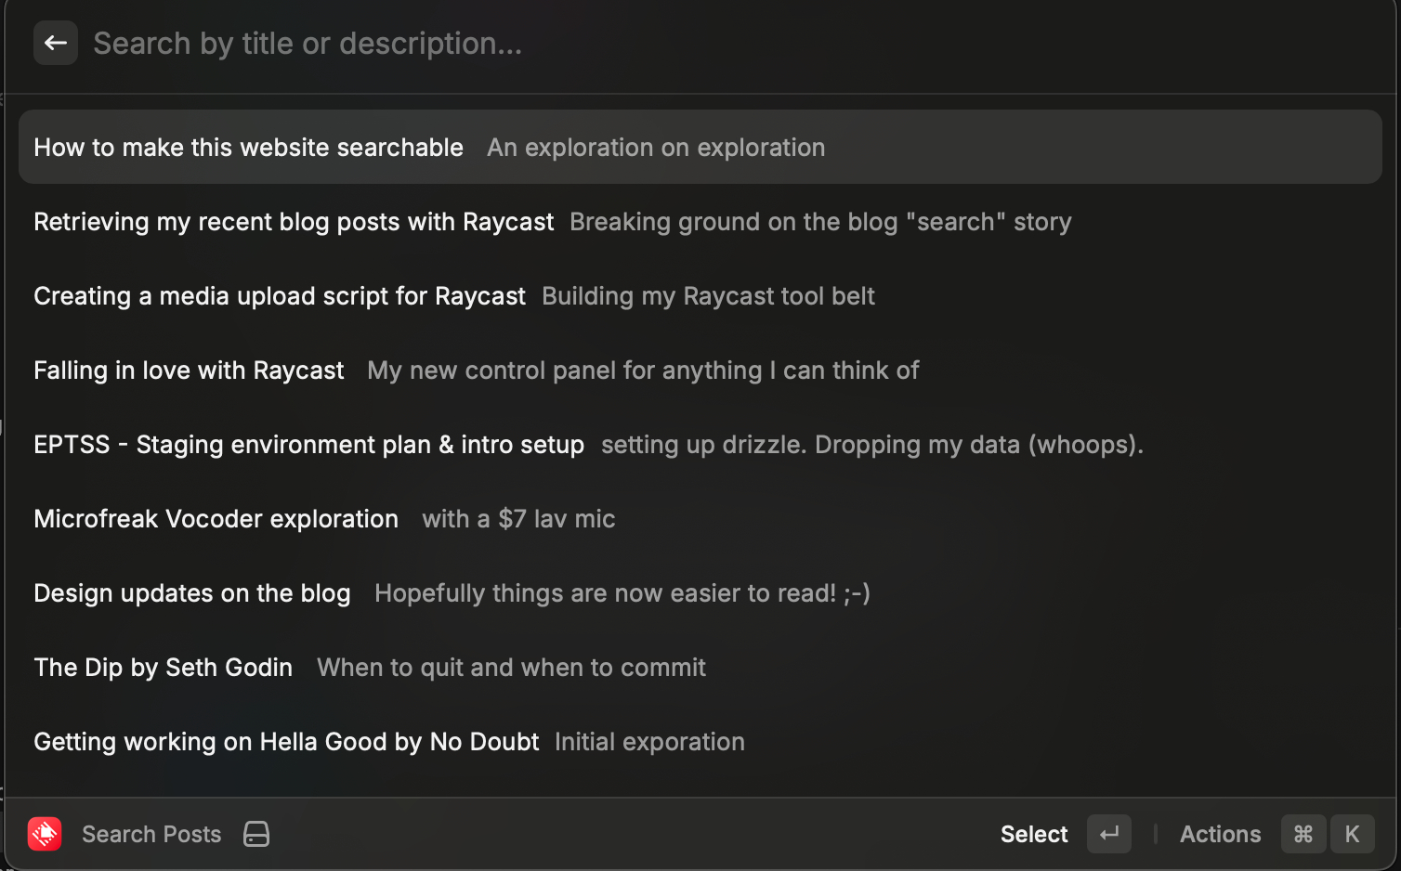Open "Design updates on the blog" post
The width and height of the screenshot is (1401, 871).
point(700,592)
